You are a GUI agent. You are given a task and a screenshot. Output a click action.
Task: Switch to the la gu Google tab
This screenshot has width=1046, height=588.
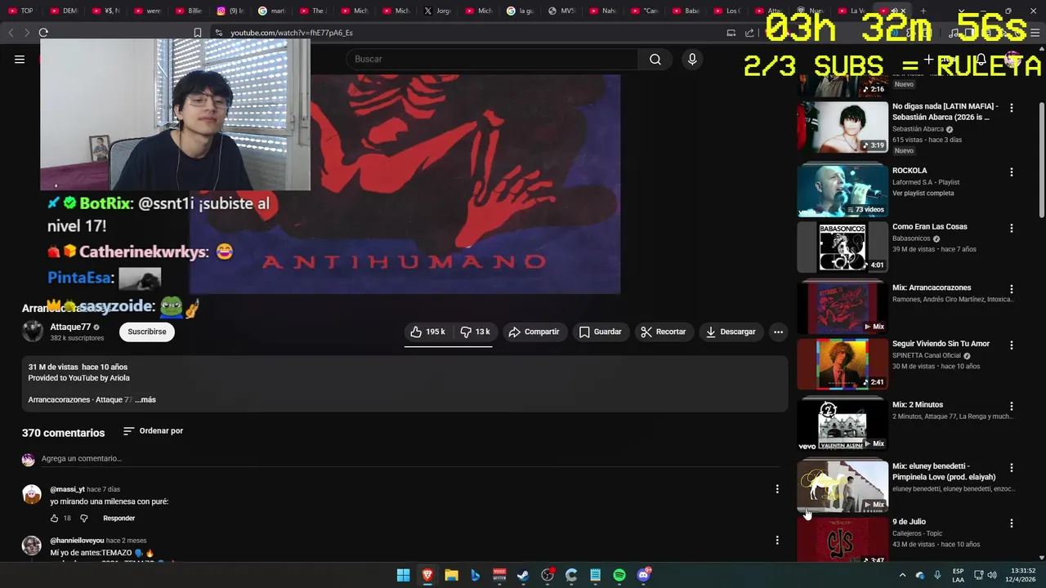[x=520, y=11]
